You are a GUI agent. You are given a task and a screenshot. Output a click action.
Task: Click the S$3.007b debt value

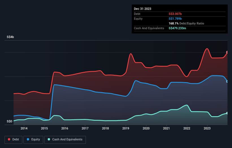tap(175, 14)
